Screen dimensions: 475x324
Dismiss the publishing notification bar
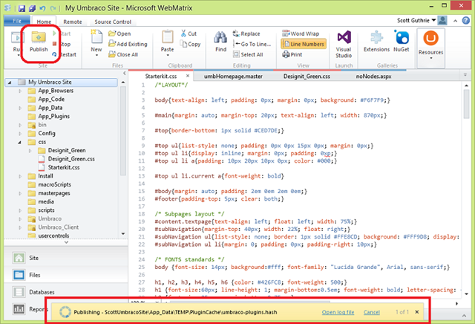pos(417,312)
